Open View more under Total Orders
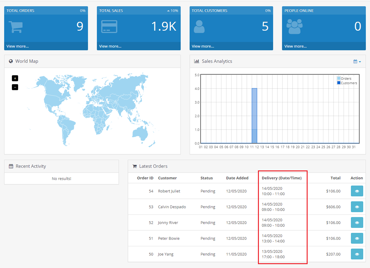Image resolution: width=370 pixels, height=268 pixels. [17, 46]
